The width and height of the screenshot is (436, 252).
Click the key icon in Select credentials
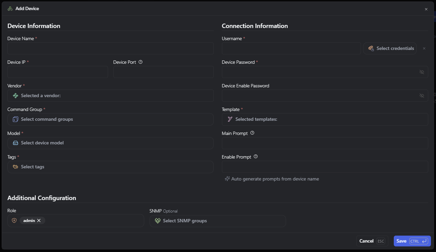pos(371,48)
